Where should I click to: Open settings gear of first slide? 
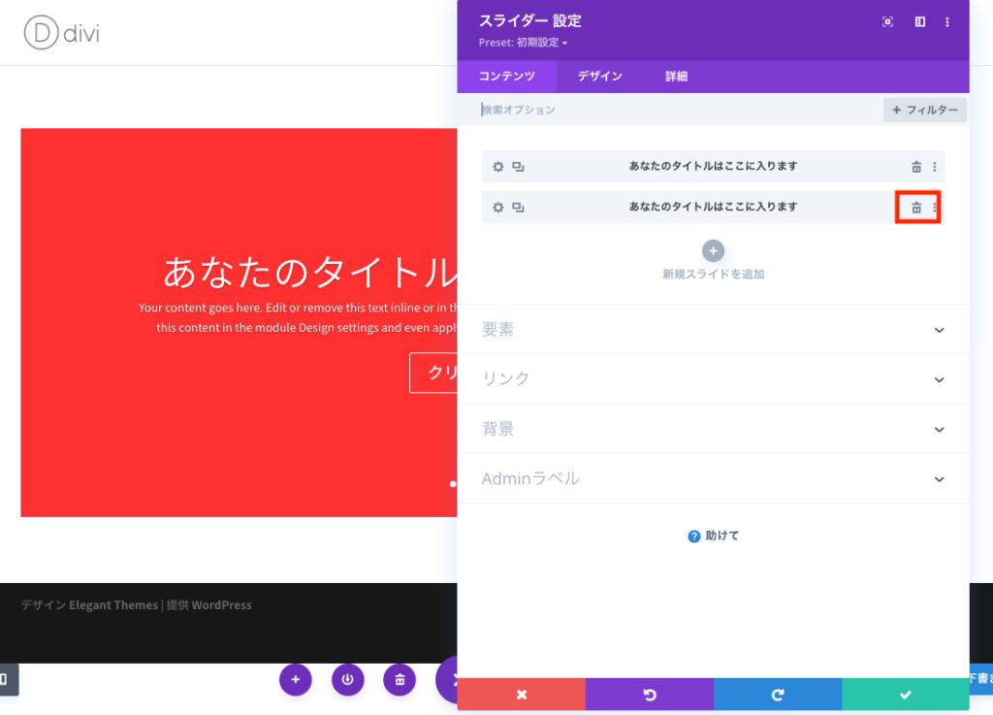(x=498, y=167)
